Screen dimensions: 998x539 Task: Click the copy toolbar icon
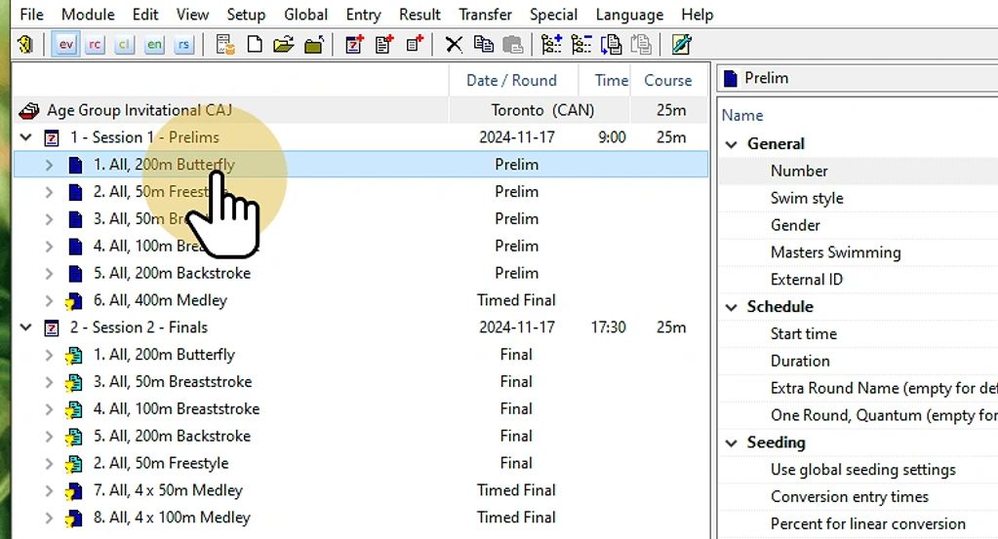(x=483, y=44)
